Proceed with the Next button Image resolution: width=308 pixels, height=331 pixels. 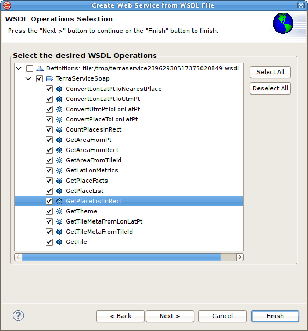(x=170, y=316)
